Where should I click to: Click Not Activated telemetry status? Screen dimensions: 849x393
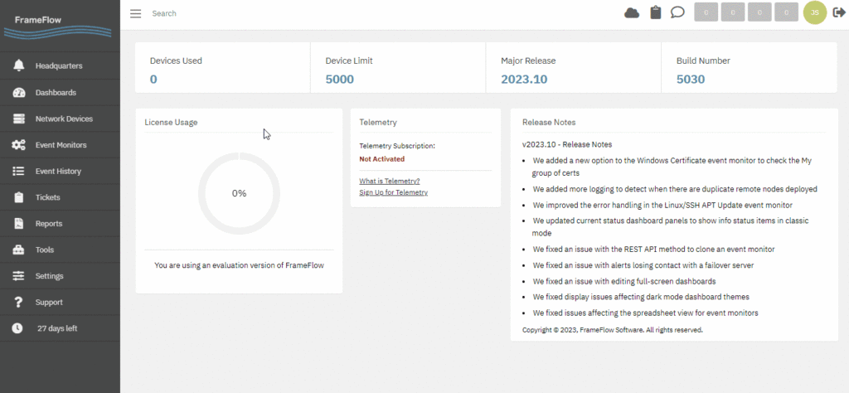[x=381, y=159]
